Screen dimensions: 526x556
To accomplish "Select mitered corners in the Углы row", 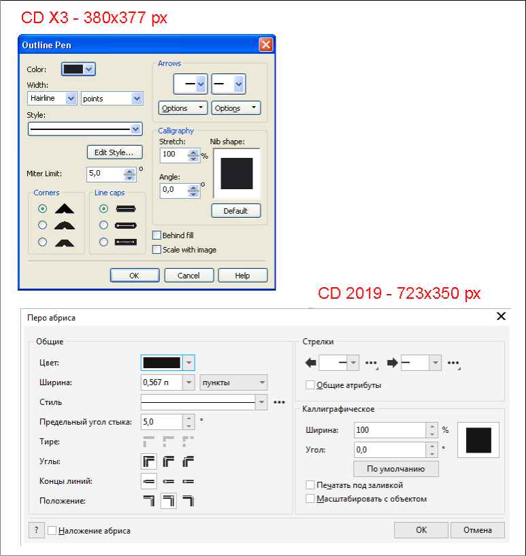I will [x=149, y=461].
